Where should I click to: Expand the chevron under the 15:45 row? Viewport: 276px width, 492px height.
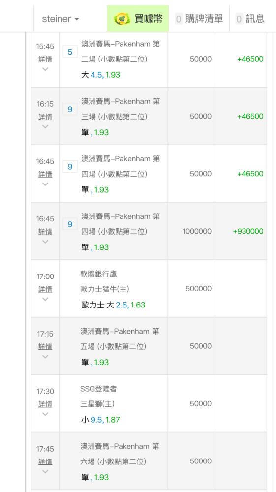pos(45,69)
